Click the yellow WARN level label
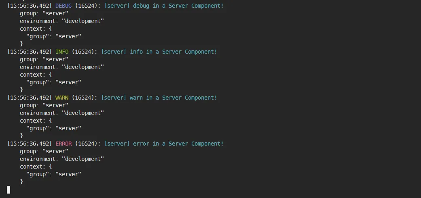 click(x=62, y=98)
